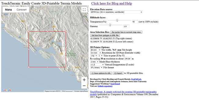Click top-right corner handle of red selection box
Screen dimensions: 199x111
(66, 32)
